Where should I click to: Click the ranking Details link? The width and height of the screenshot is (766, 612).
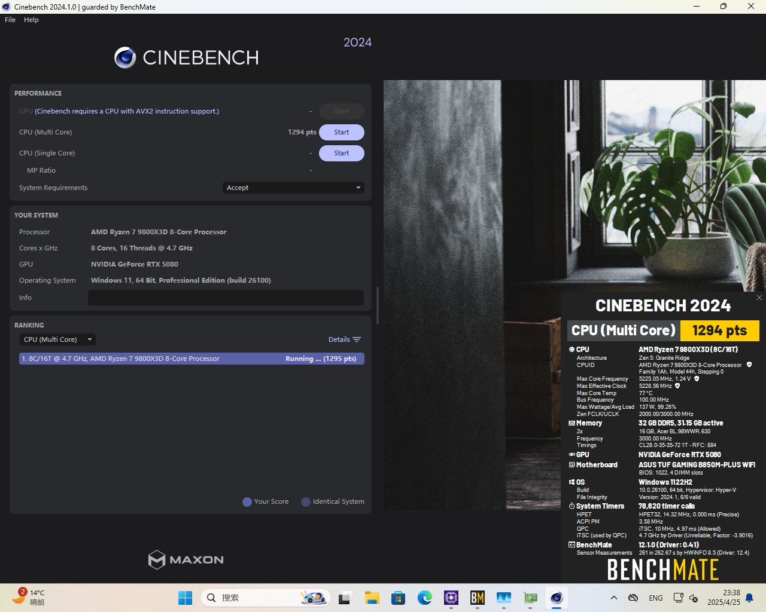pyautogui.click(x=339, y=339)
